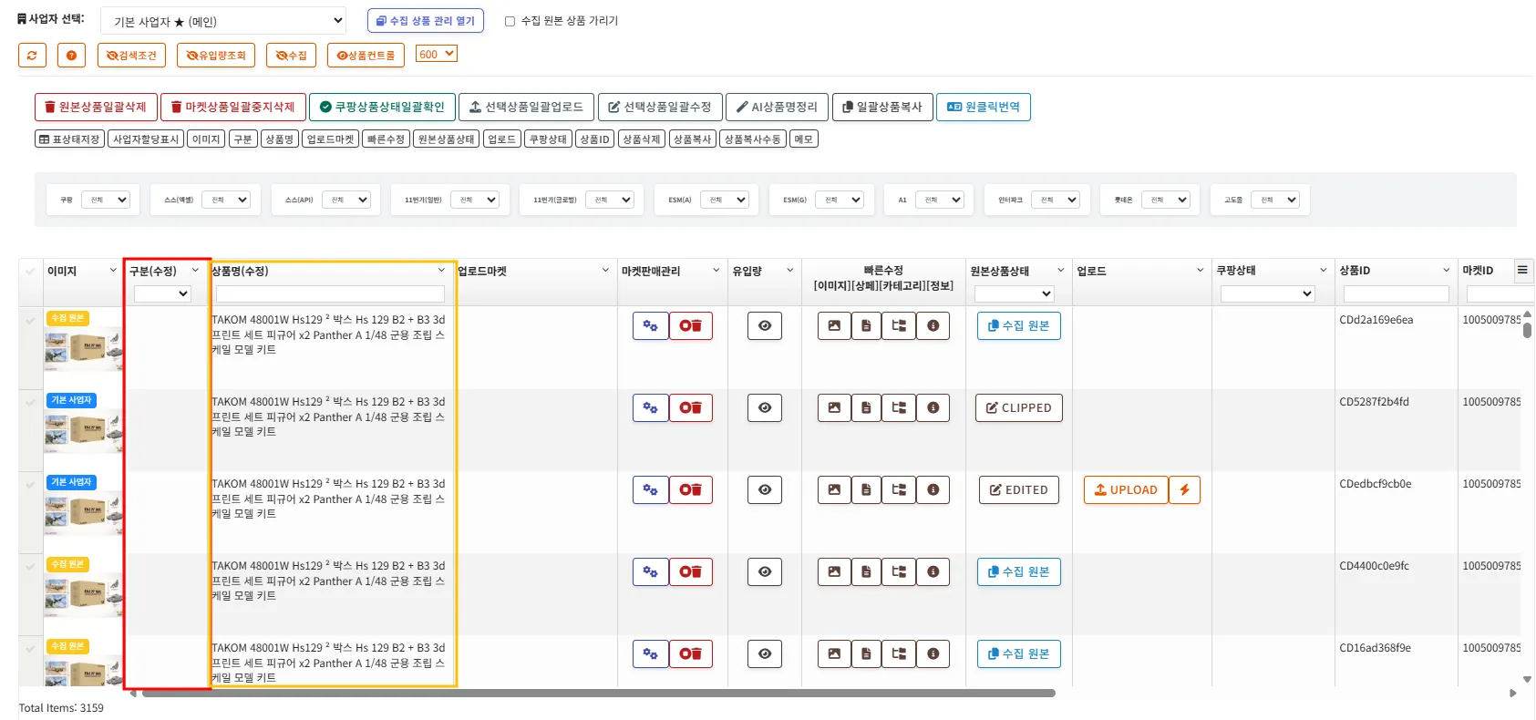The image size is (1536, 720).
Task: Click the 표상태저장 toolbar button
Action: [x=69, y=139]
